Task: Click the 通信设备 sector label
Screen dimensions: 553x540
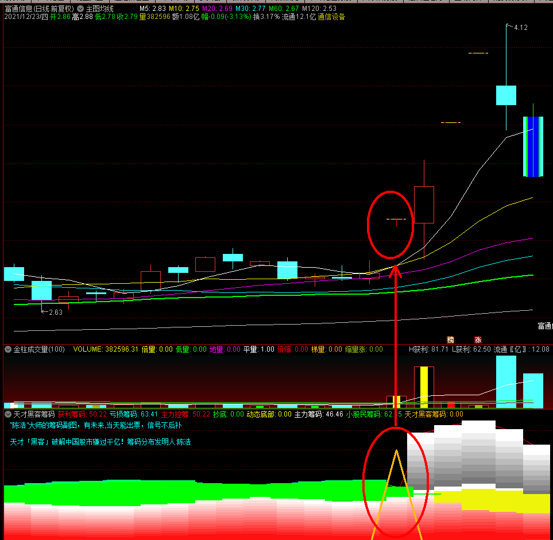Action: click(x=331, y=17)
